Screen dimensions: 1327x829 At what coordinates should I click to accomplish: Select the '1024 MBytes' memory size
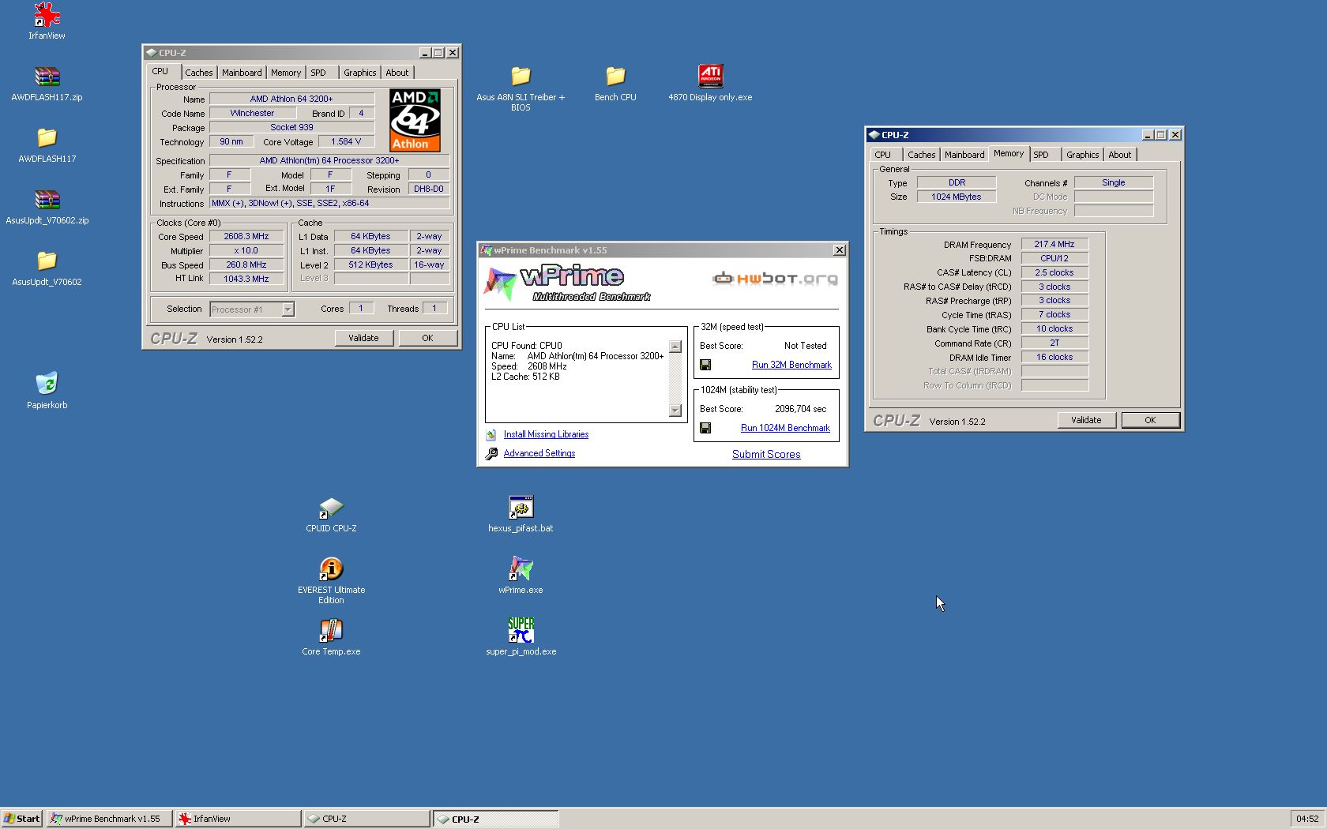pyautogui.click(x=956, y=197)
